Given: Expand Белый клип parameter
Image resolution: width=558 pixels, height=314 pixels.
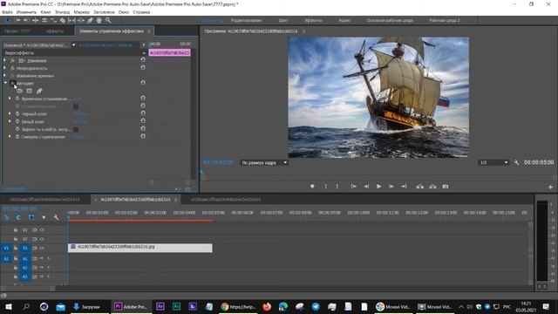Looking at the screenshot, I should click(x=10, y=121).
